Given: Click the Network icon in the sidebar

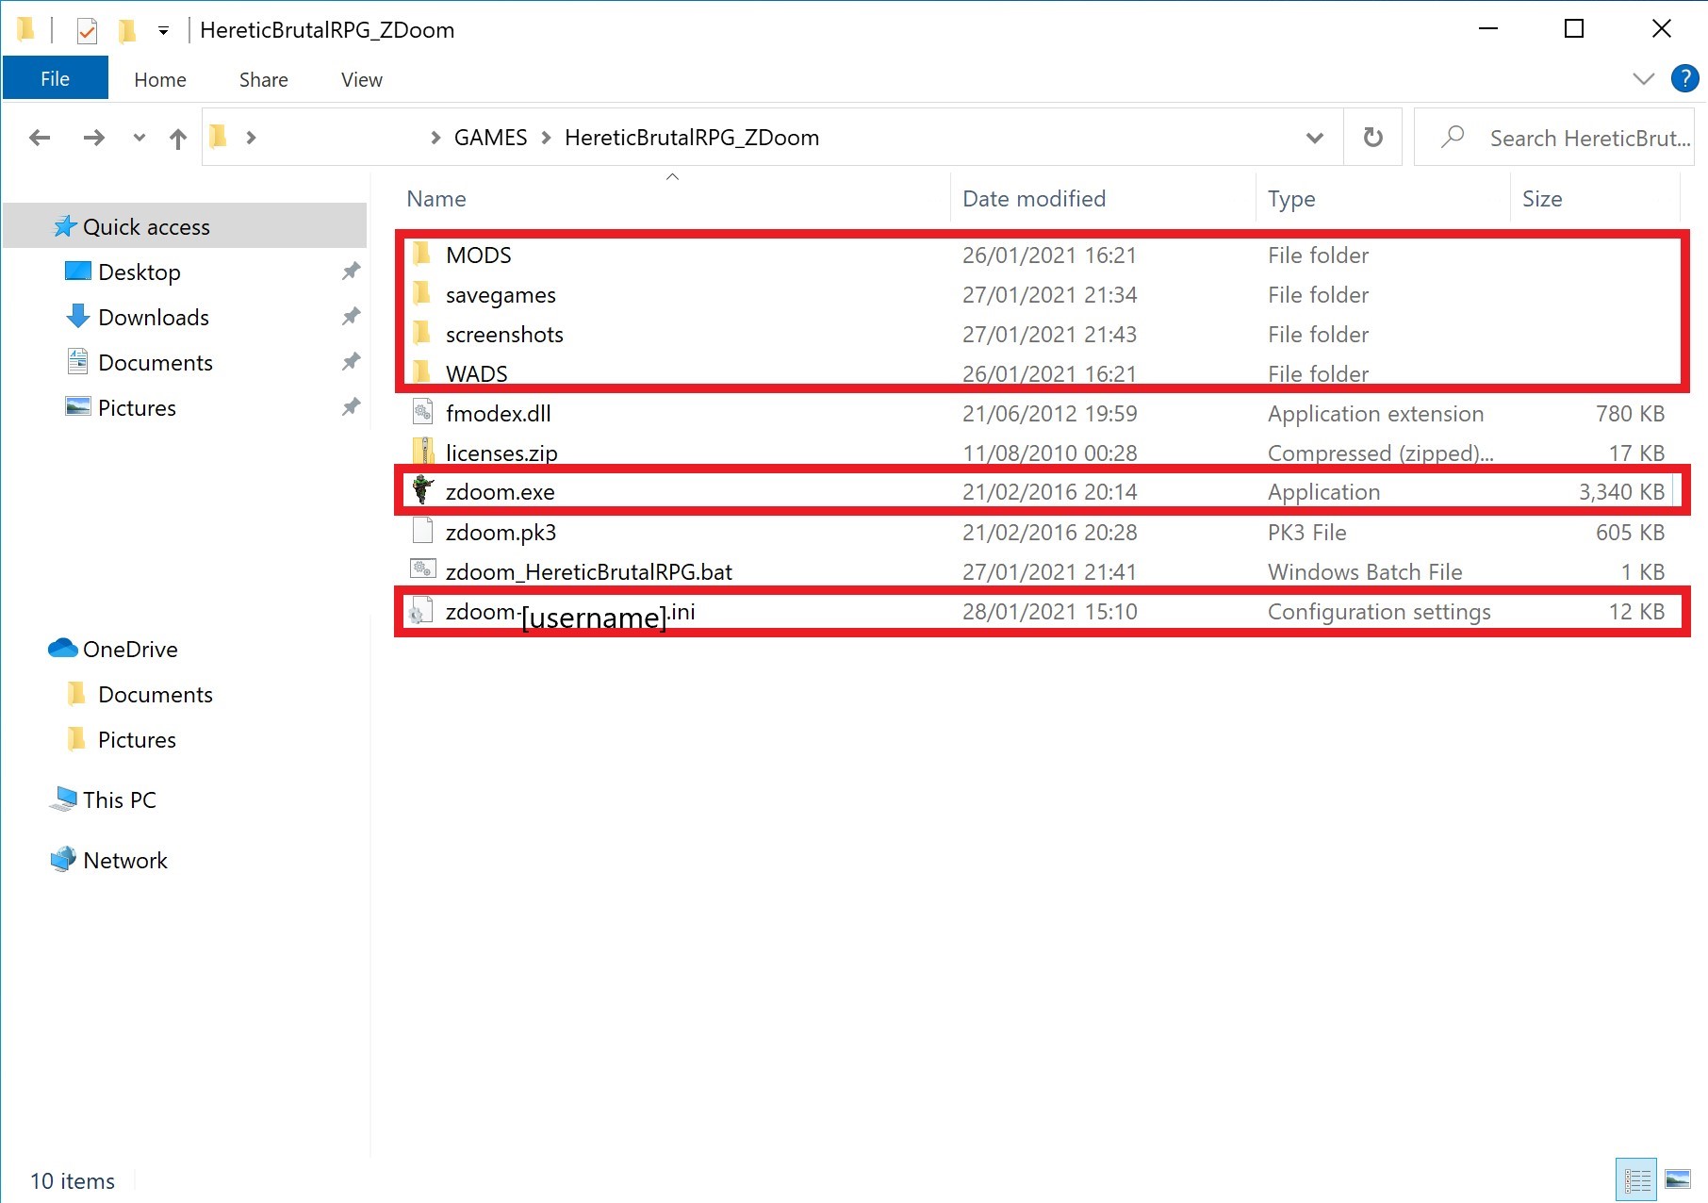Looking at the screenshot, I should 63,860.
